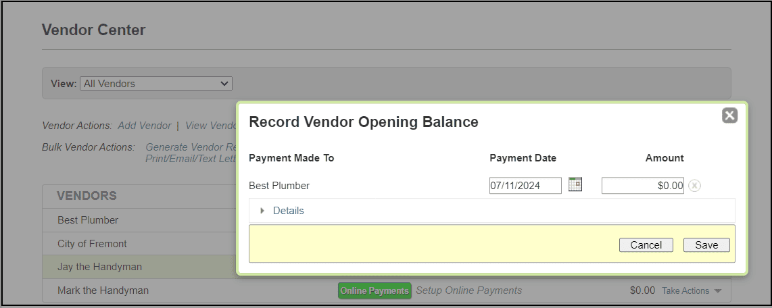Click the Save button
Viewport: 772px width, 308px height.
(x=706, y=245)
